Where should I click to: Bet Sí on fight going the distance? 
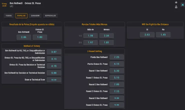coord(147,35)
